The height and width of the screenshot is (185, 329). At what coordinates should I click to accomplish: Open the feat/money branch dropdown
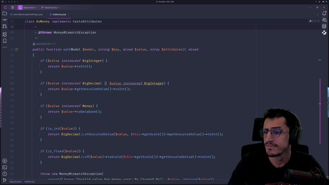pyautogui.click(x=50, y=7)
